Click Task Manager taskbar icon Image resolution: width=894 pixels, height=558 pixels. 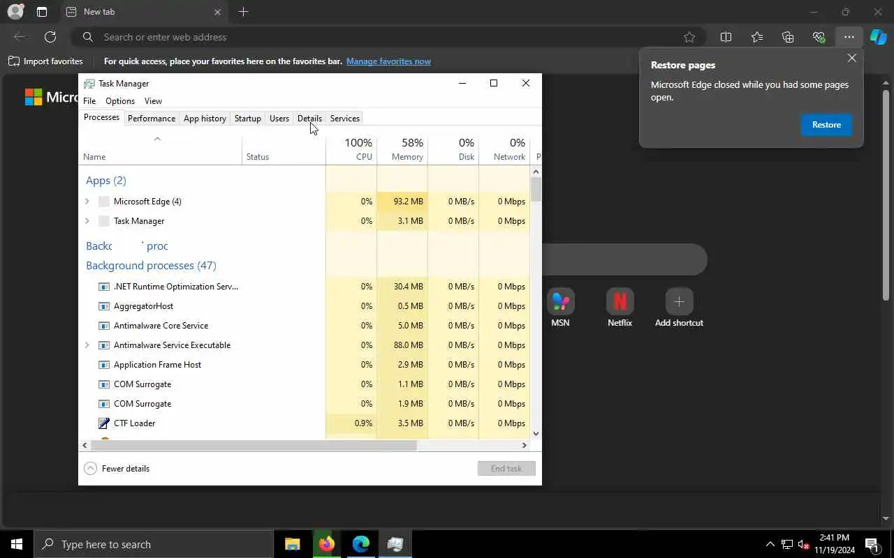(x=395, y=544)
